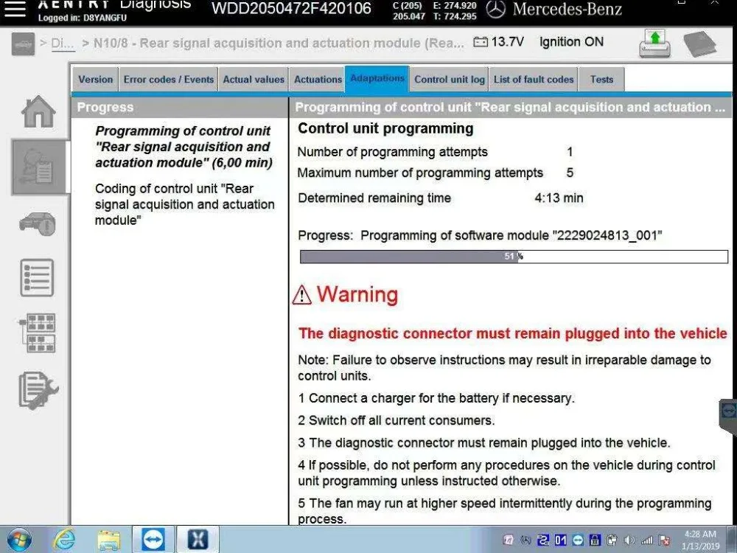Click the blue chain-link tray icon

coord(543,540)
